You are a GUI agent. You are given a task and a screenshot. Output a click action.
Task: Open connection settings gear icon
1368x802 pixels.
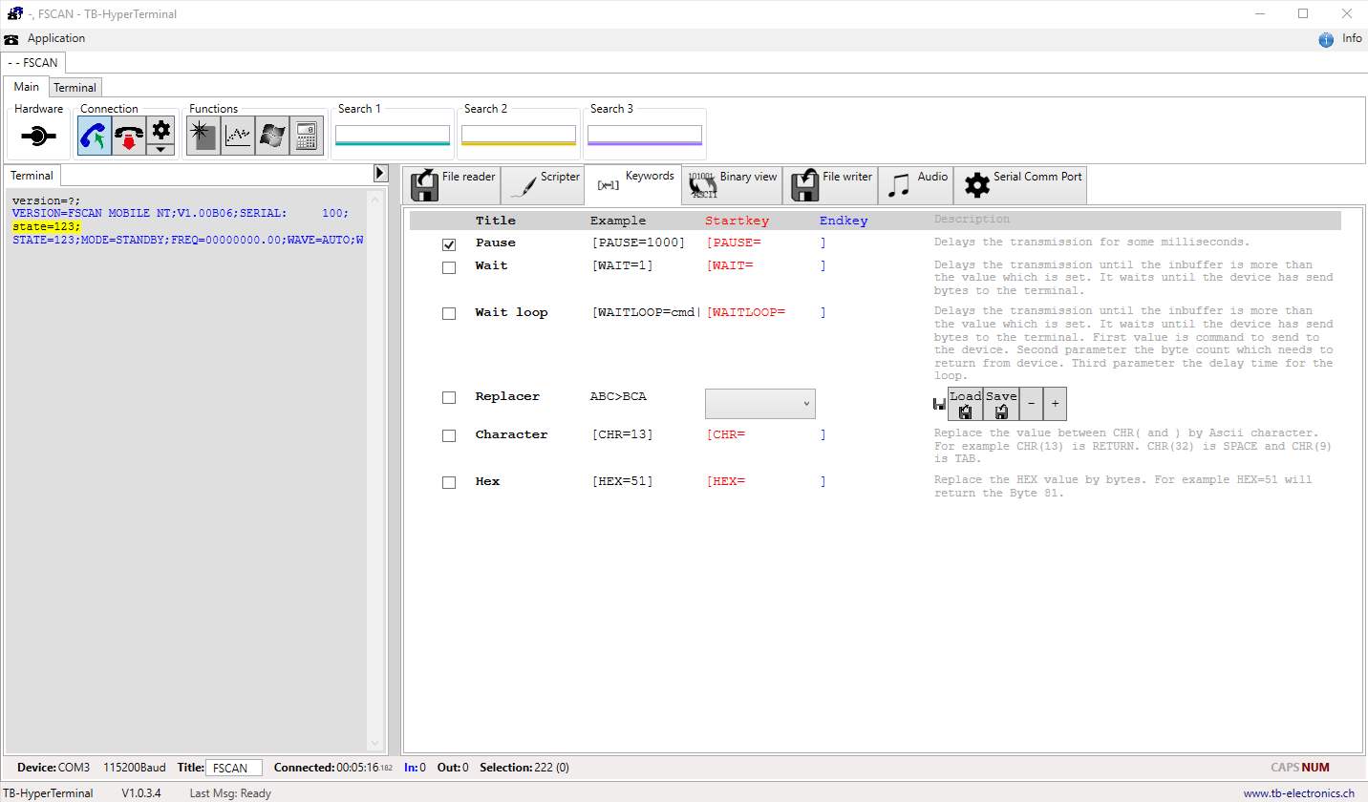[160, 130]
